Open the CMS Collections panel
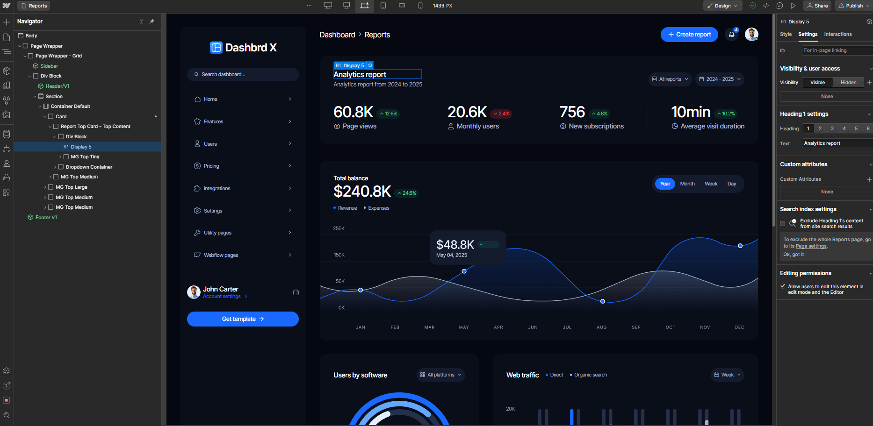Screen dimensions: 873x426 (x=7, y=134)
